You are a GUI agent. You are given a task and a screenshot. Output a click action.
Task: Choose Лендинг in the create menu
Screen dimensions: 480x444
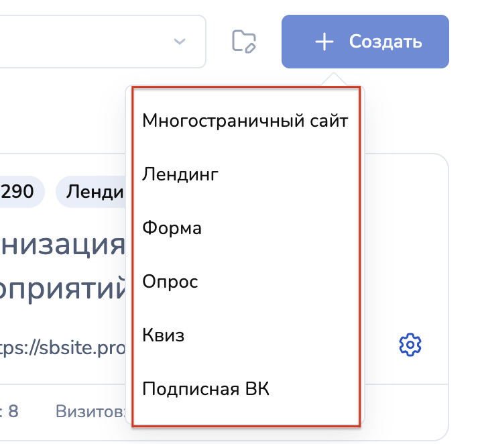pos(181,175)
